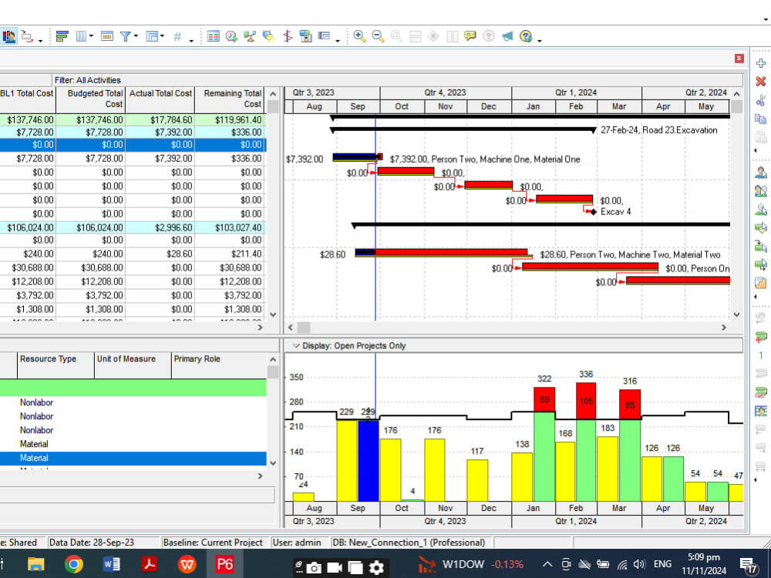Open the Columns dropdown arrow
Screen dimensions: 771x578
pos(92,36)
